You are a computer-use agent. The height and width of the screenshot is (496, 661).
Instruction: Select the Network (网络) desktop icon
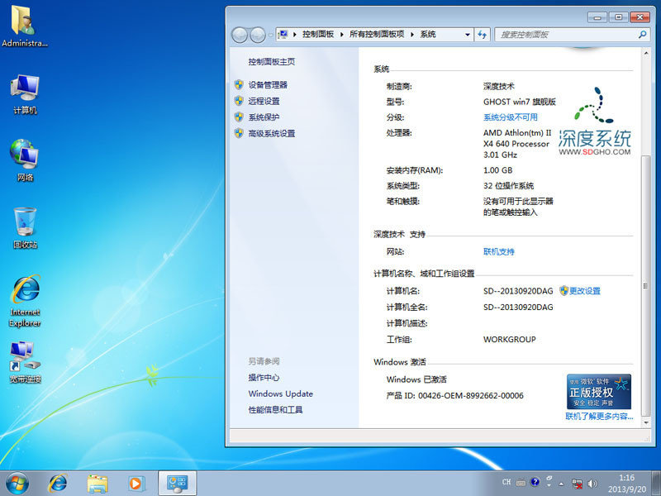[25, 160]
